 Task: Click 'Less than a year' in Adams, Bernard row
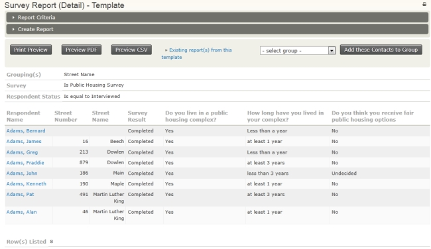click(267, 130)
